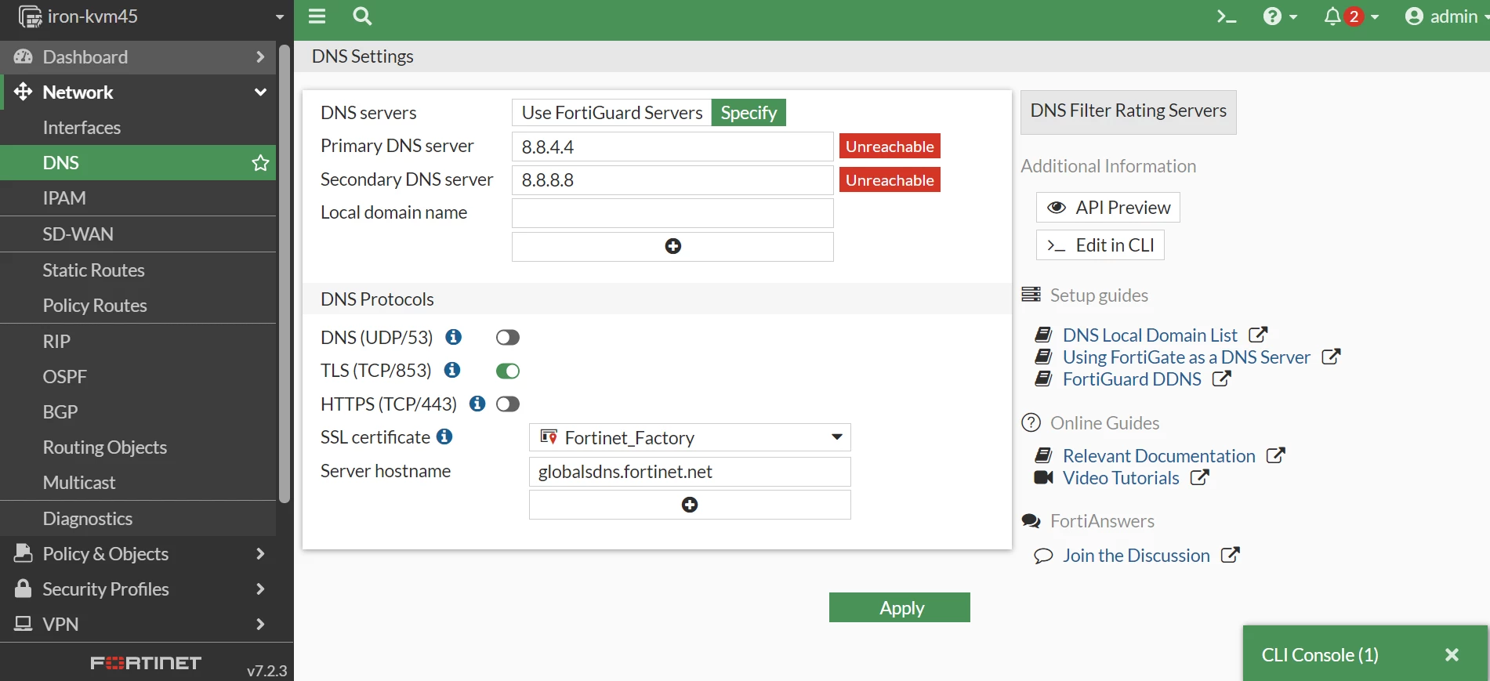This screenshot has height=681, width=1490.
Task: Collapse the Network menu chevron
Action: tap(260, 92)
